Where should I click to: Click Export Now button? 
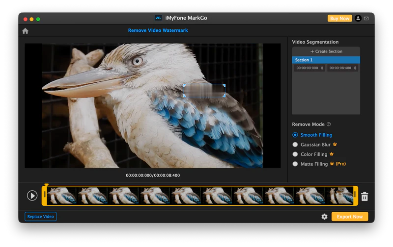pyautogui.click(x=350, y=217)
